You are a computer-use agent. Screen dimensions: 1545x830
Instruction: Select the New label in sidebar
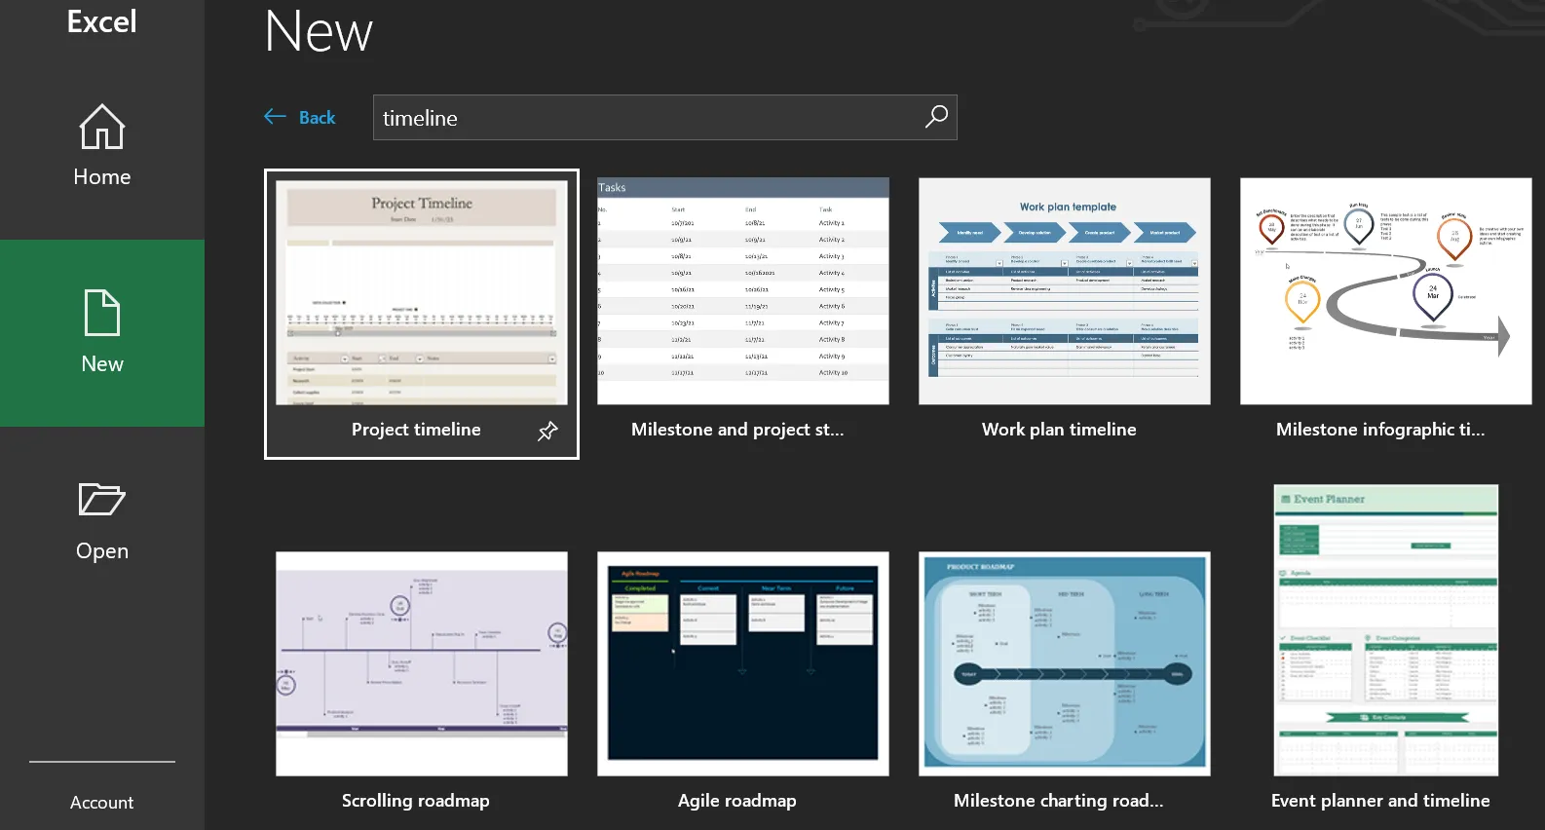tap(102, 364)
